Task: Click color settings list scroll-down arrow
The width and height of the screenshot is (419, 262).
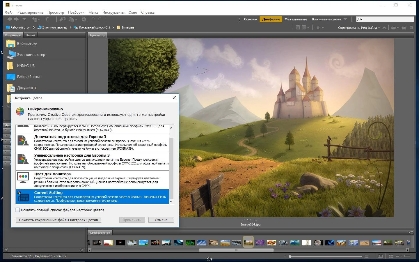Action: 171,201
